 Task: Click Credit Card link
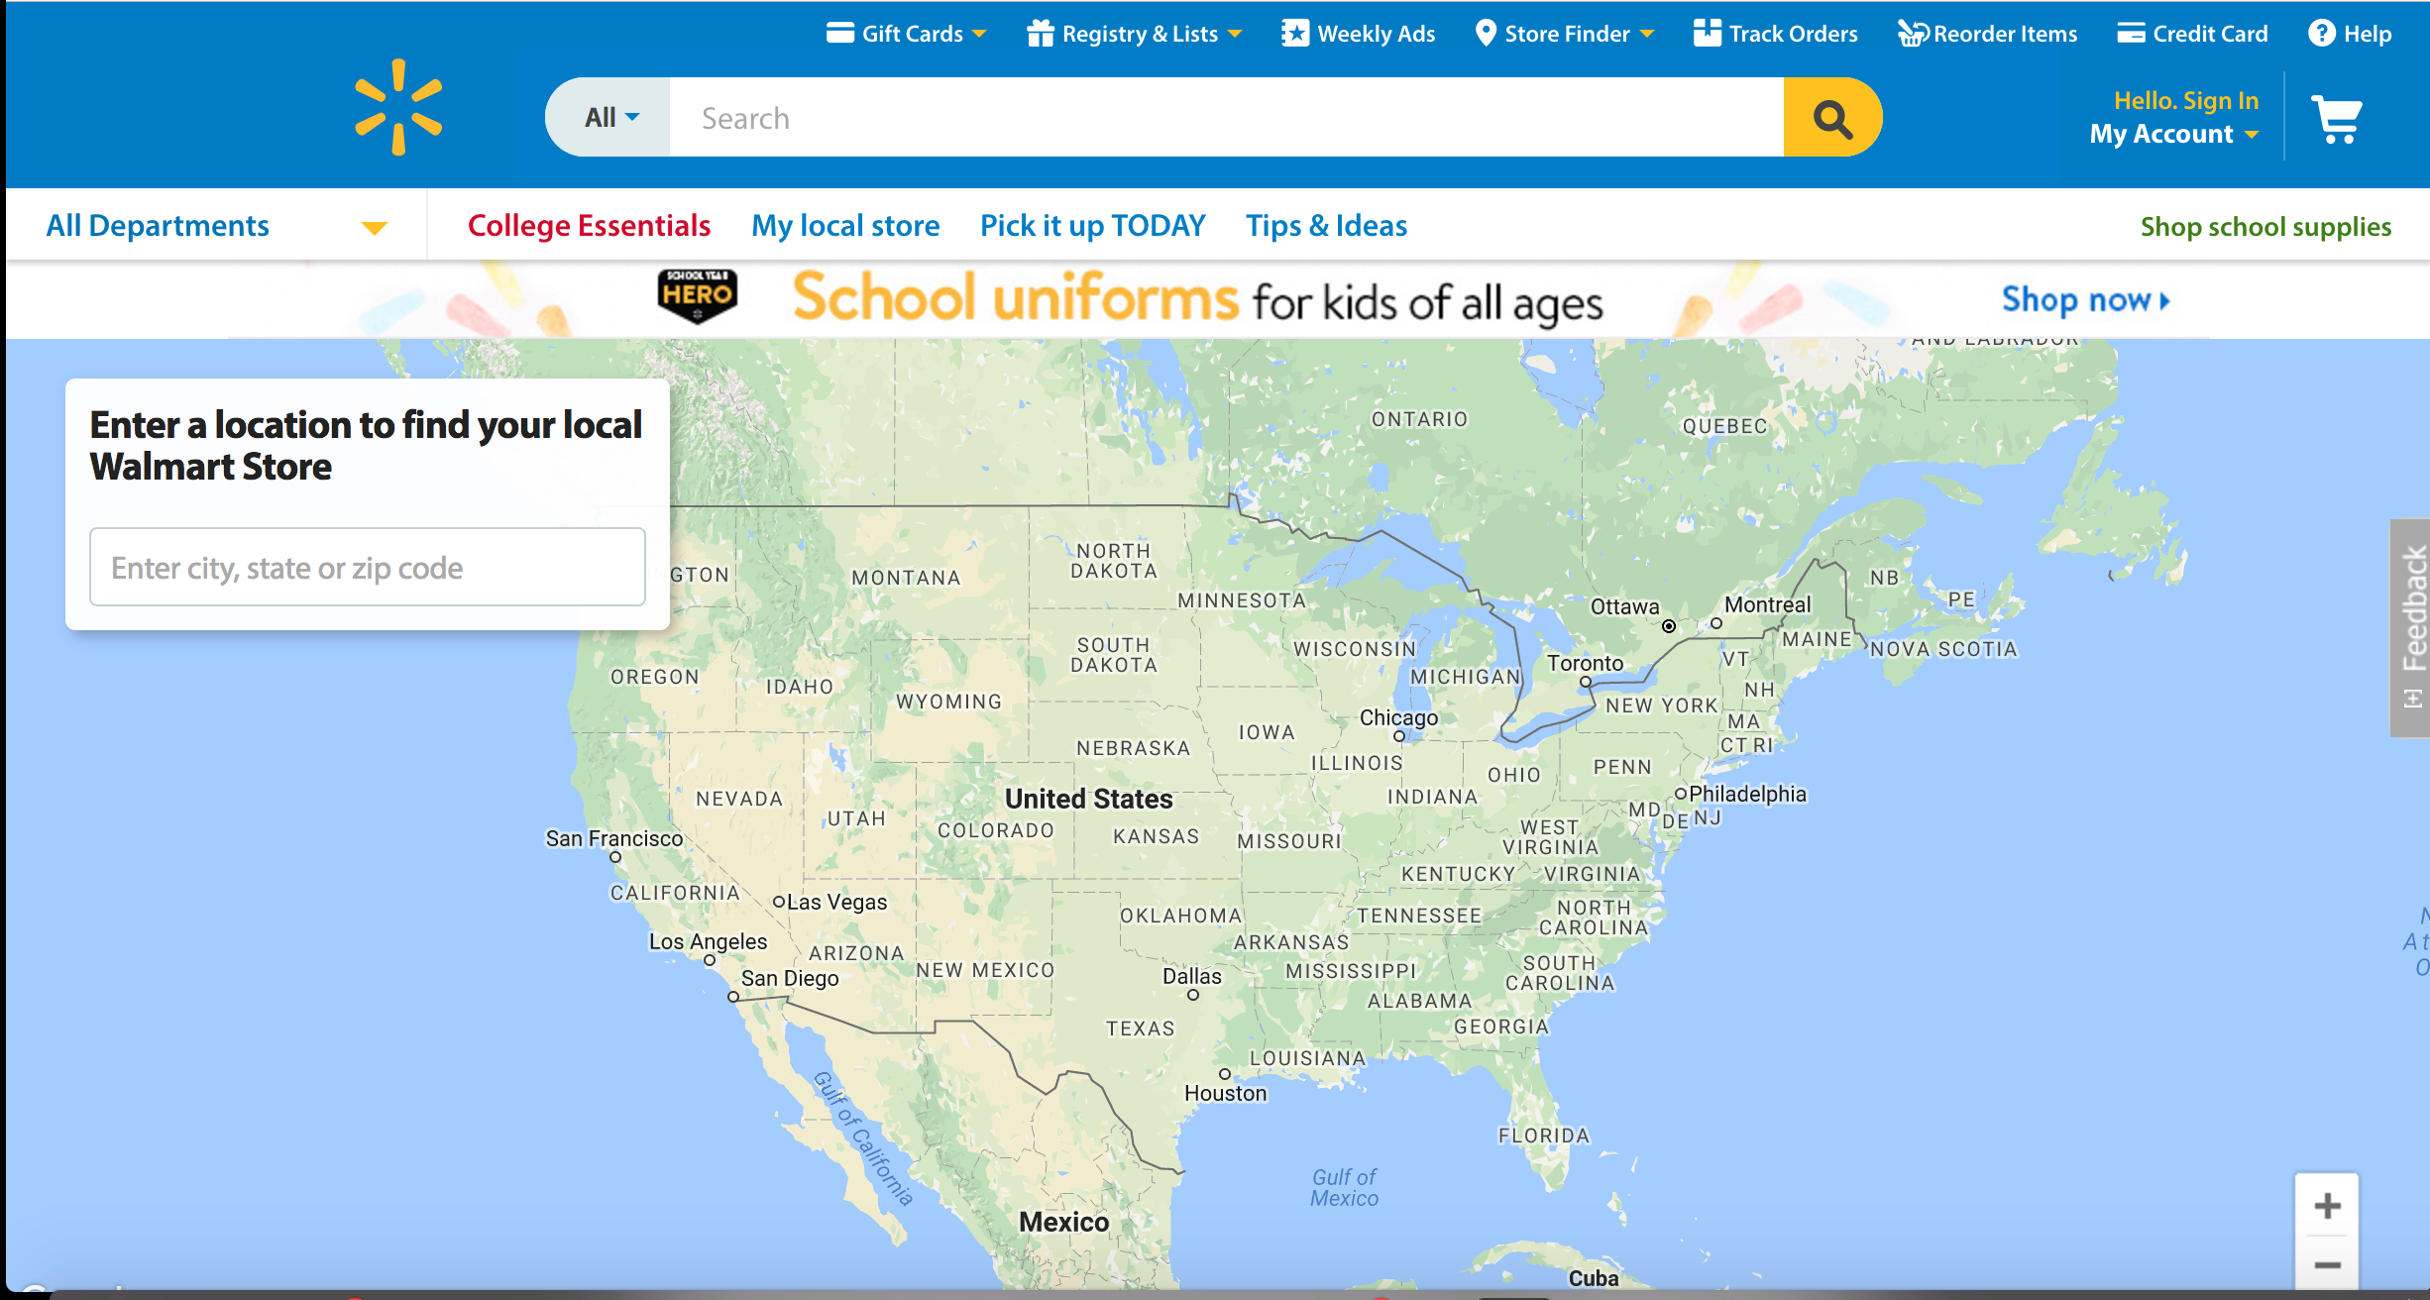coord(2210,34)
